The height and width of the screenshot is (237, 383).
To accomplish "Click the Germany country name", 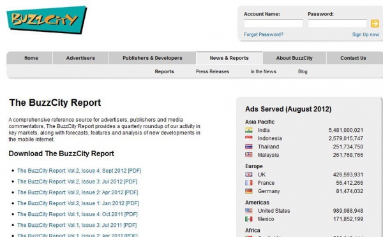I will pyautogui.click(x=269, y=191).
